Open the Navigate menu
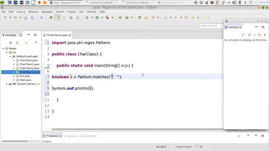269x151 pixels. point(47,12)
